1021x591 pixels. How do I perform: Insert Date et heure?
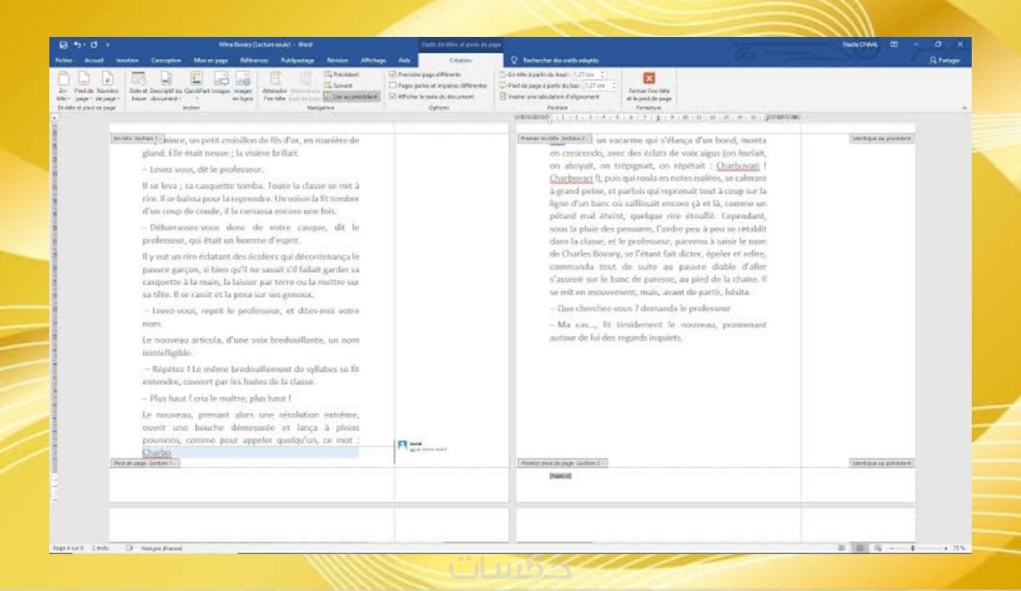point(138,85)
